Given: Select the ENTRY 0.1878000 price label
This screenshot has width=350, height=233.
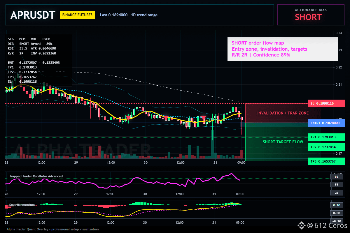Looking at the screenshot, I should (326, 123).
